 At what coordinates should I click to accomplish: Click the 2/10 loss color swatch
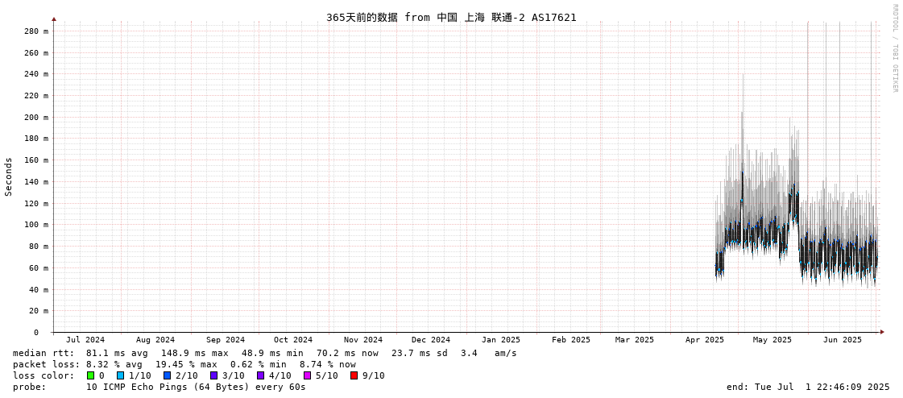coord(167,375)
